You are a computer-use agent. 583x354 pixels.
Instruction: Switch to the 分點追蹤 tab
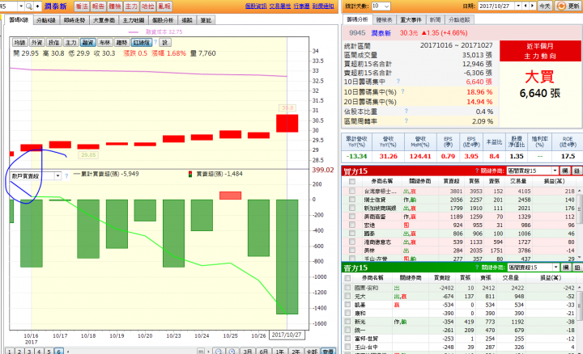click(x=460, y=19)
